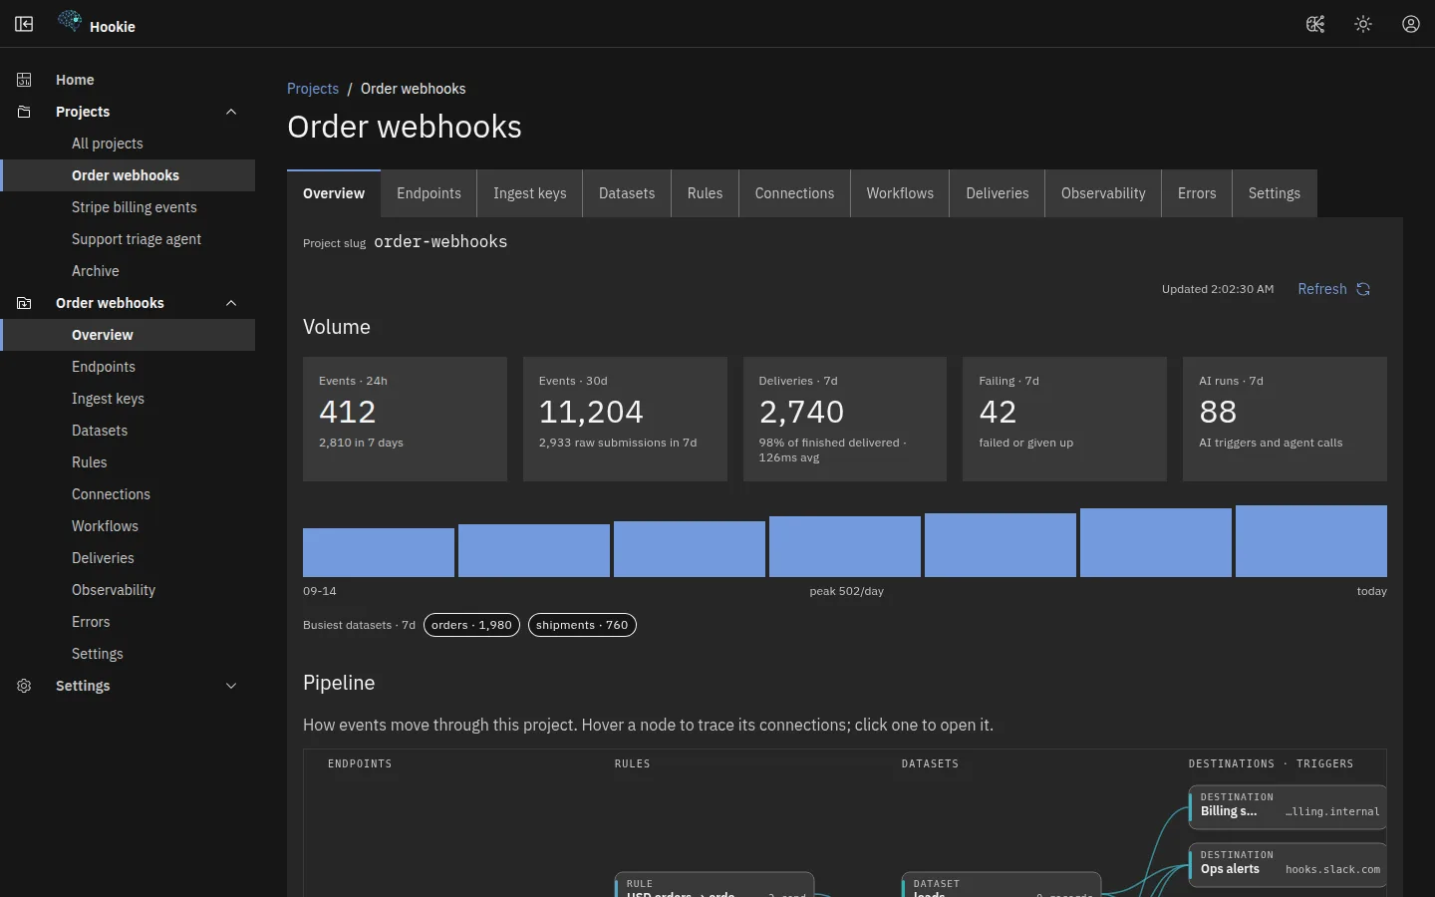
Task: Click the volume bar above 'today'
Action: [1311, 541]
